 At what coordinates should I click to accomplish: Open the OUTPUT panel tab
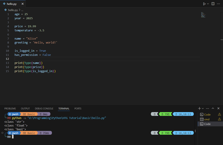(x=25, y=109)
